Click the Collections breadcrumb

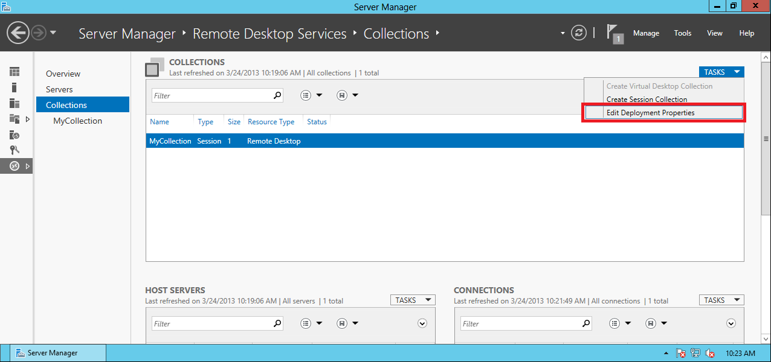click(x=396, y=34)
